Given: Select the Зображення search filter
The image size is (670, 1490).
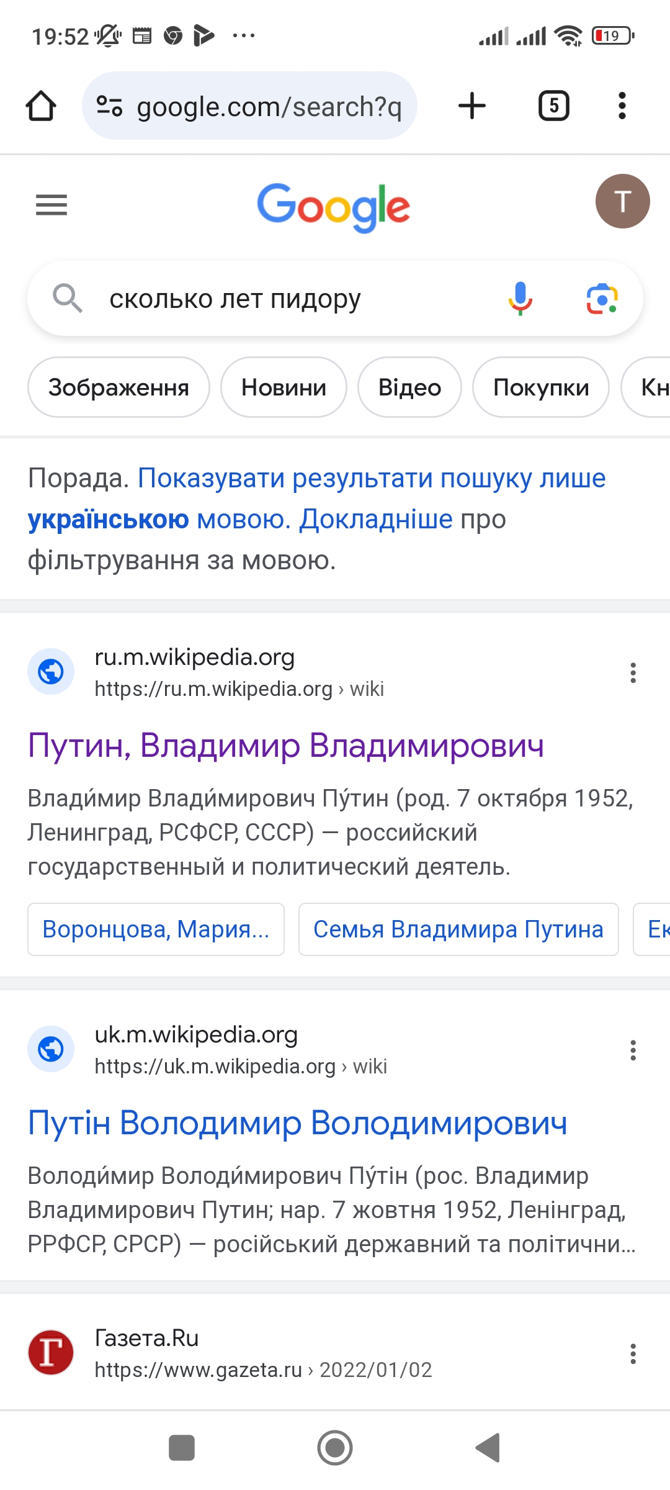Looking at the screenshot, I should [x=118, y=387].
